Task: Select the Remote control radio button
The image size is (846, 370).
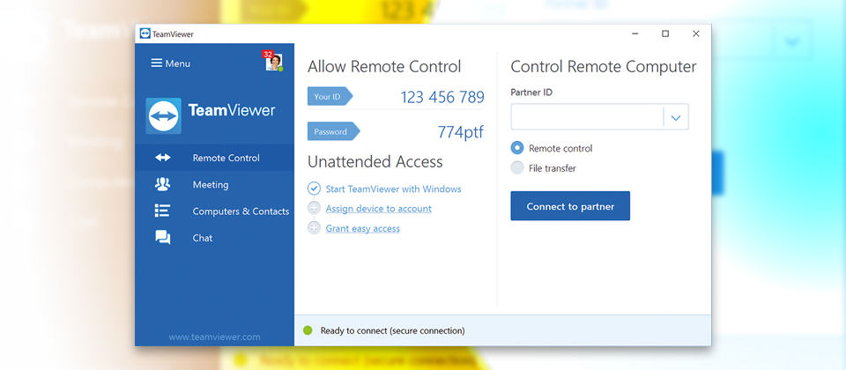Action: tap(517, 148)
